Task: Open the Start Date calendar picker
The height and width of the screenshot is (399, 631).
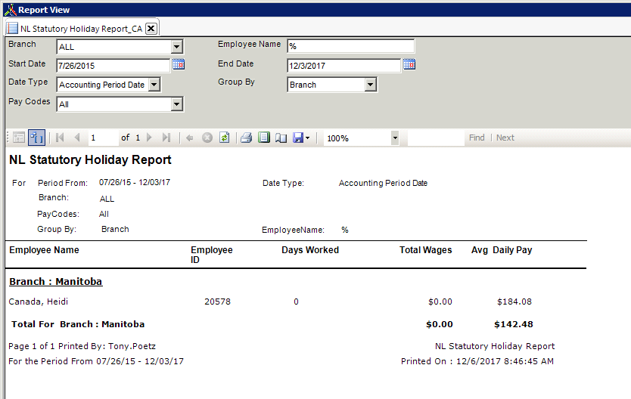Action: pyautogui.click(x=179, y=64)
